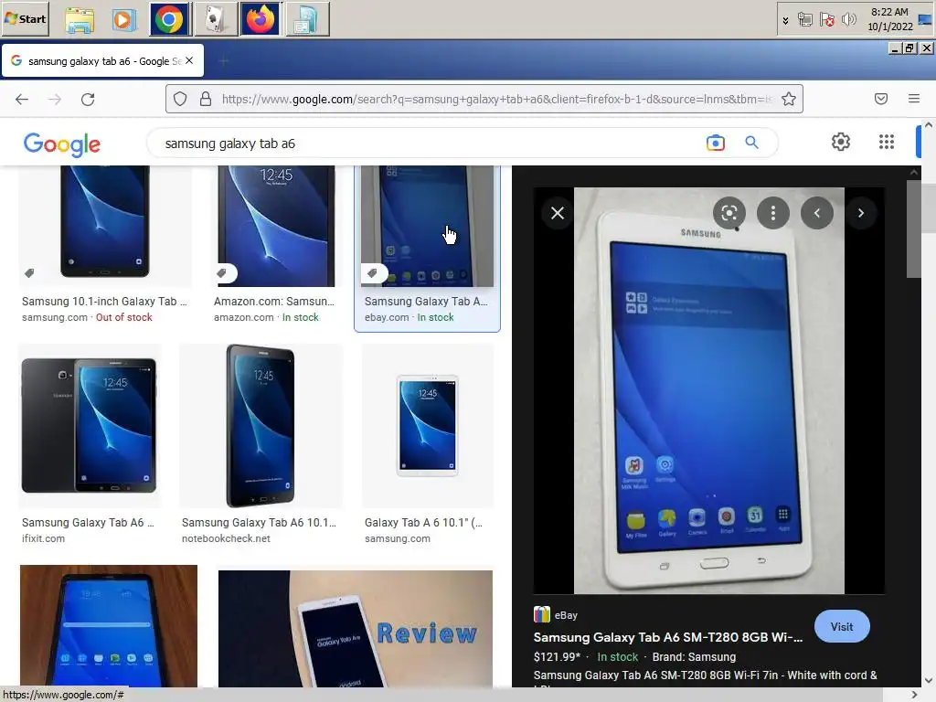This screenshot has width=936, height=702.
Task: Show next image in preview
Action: [x=861, y=213]
